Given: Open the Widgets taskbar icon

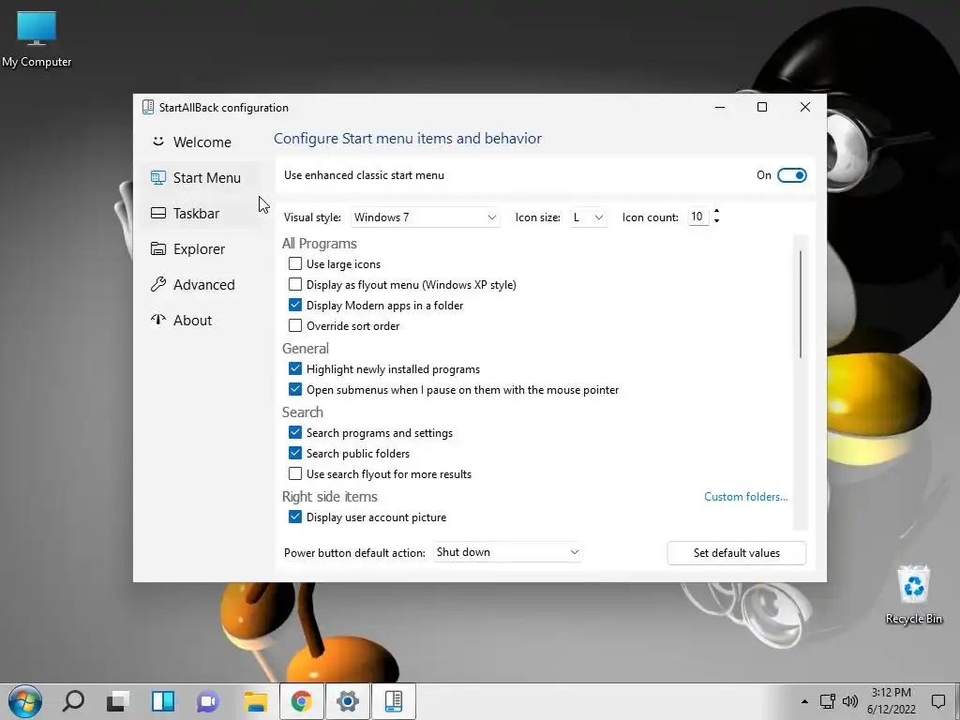Looking at the screenshot, I should [x=163, y=701].
